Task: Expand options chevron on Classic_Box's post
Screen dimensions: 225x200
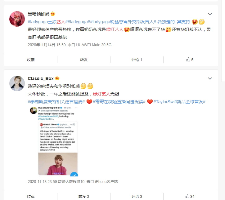Action: pyautogui.click(x=210, y=78)
